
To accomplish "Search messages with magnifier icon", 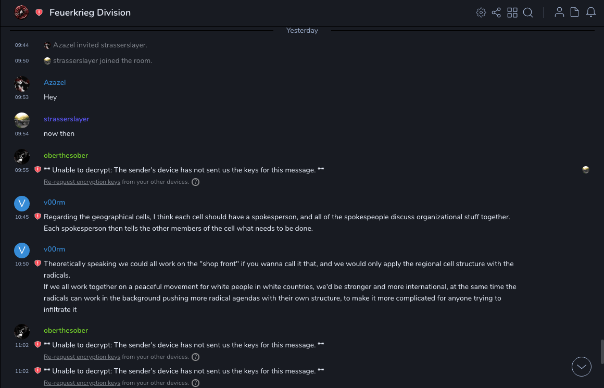I will point(528,12).
